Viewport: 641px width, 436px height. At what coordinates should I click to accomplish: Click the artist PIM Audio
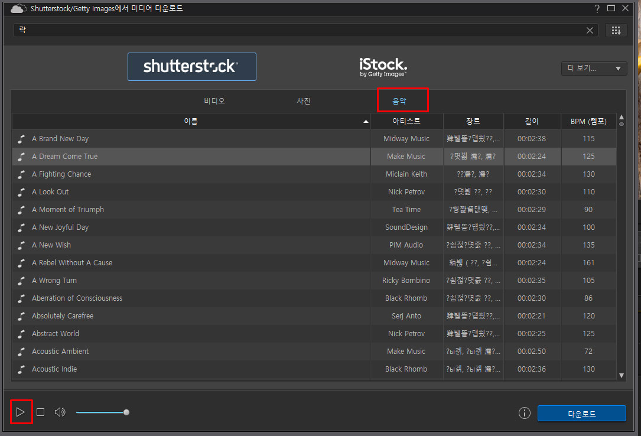[x=406, y=245]
